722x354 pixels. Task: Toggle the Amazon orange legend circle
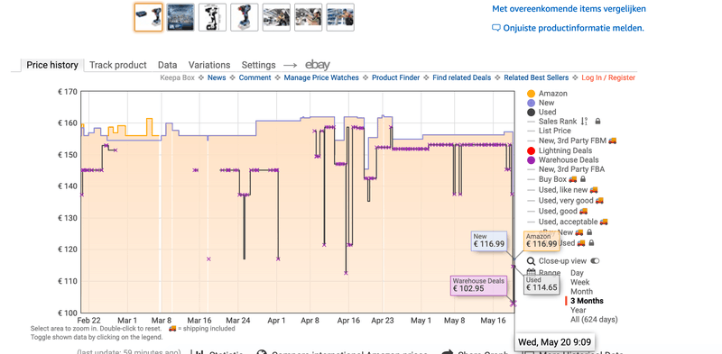531,94
